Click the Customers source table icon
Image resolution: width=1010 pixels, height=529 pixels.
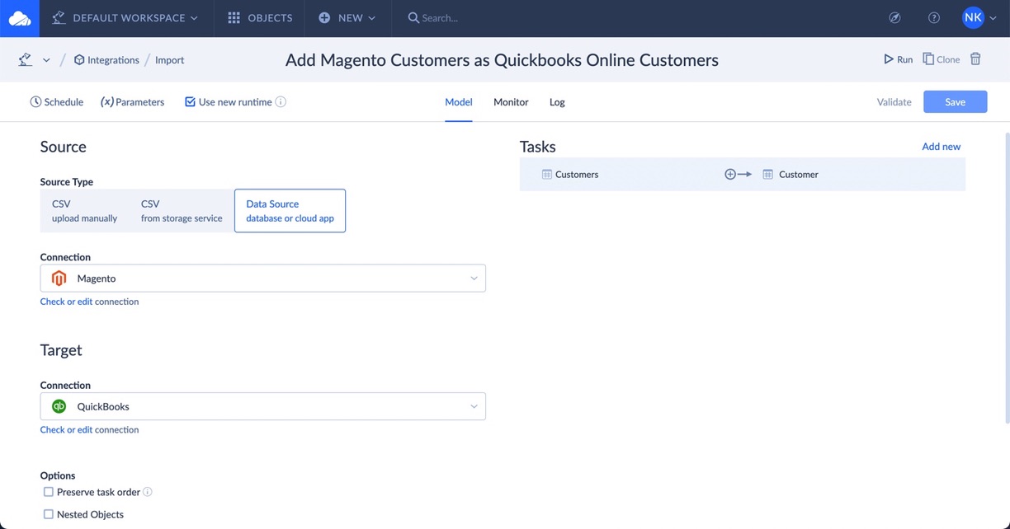546,175
